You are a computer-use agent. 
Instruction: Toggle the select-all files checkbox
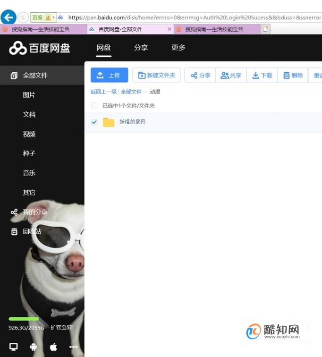pos(94,105)
